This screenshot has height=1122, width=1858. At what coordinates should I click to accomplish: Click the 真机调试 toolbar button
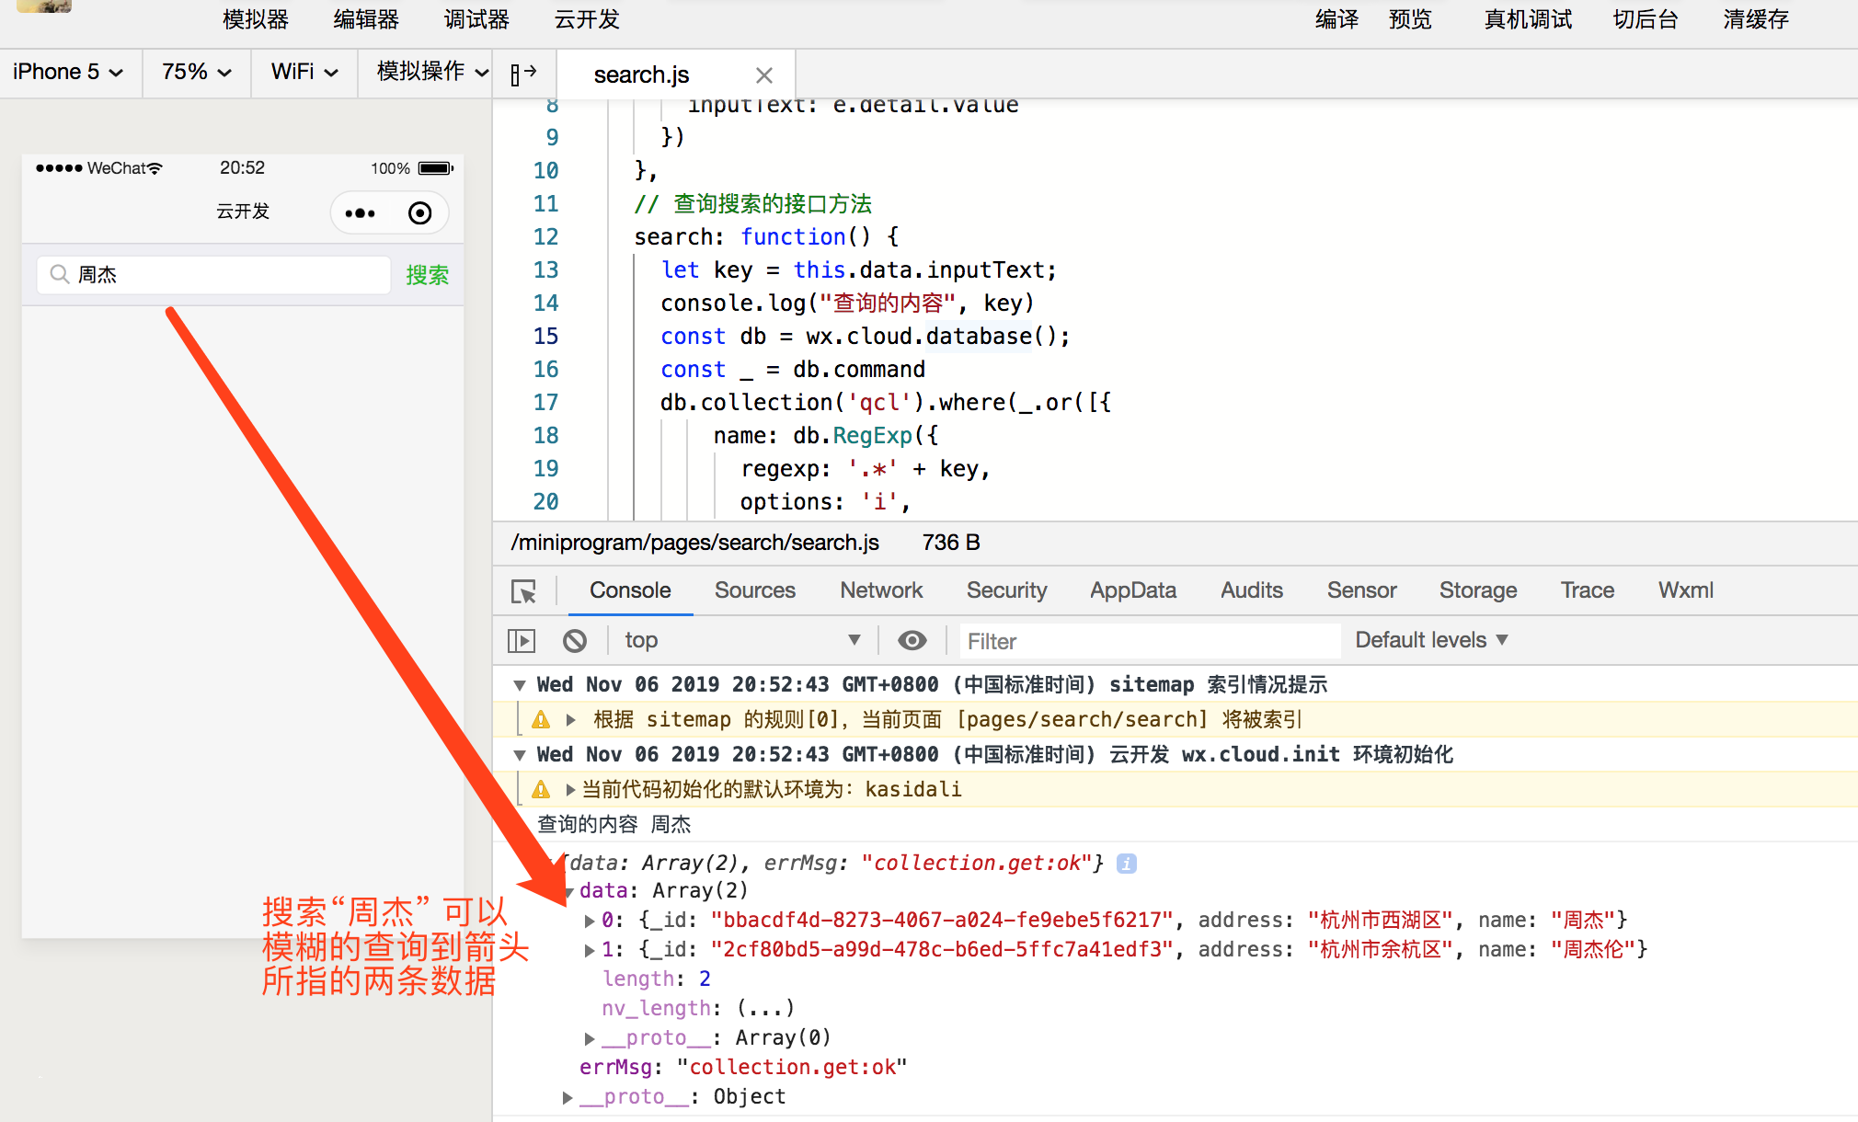pyautogui.click(x=1527, y=19)
